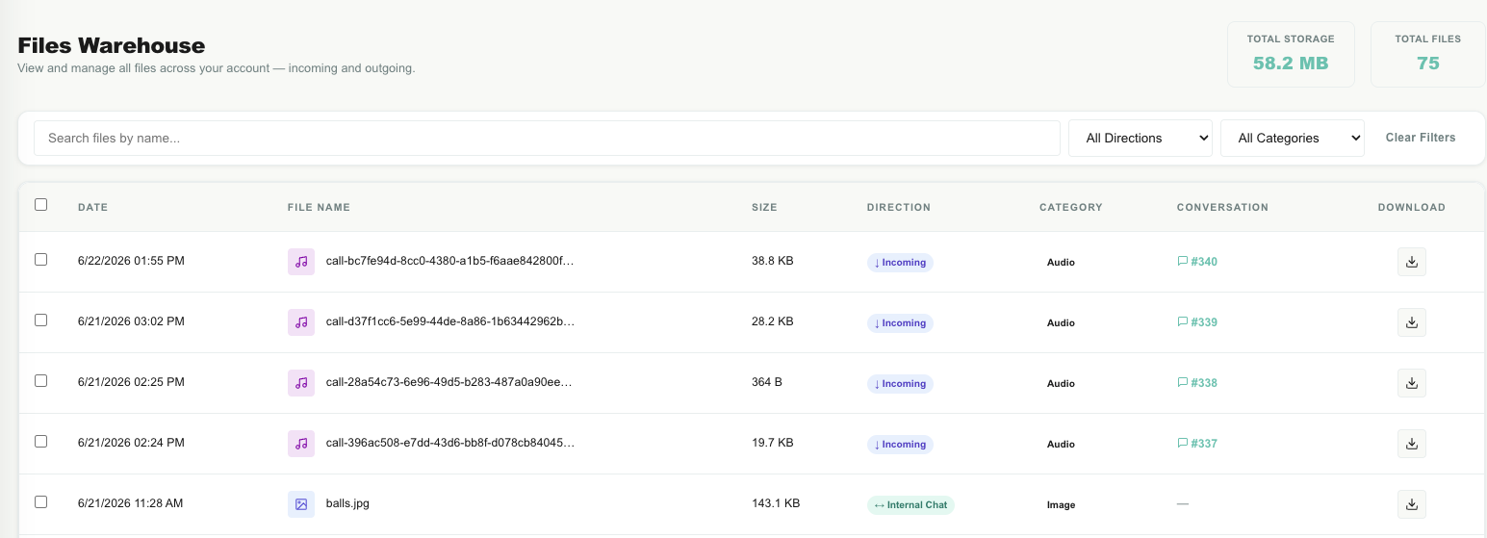The image size is (1487, 538).
Task: Check the box for the balls.jpg row
Action: (40, 501)
